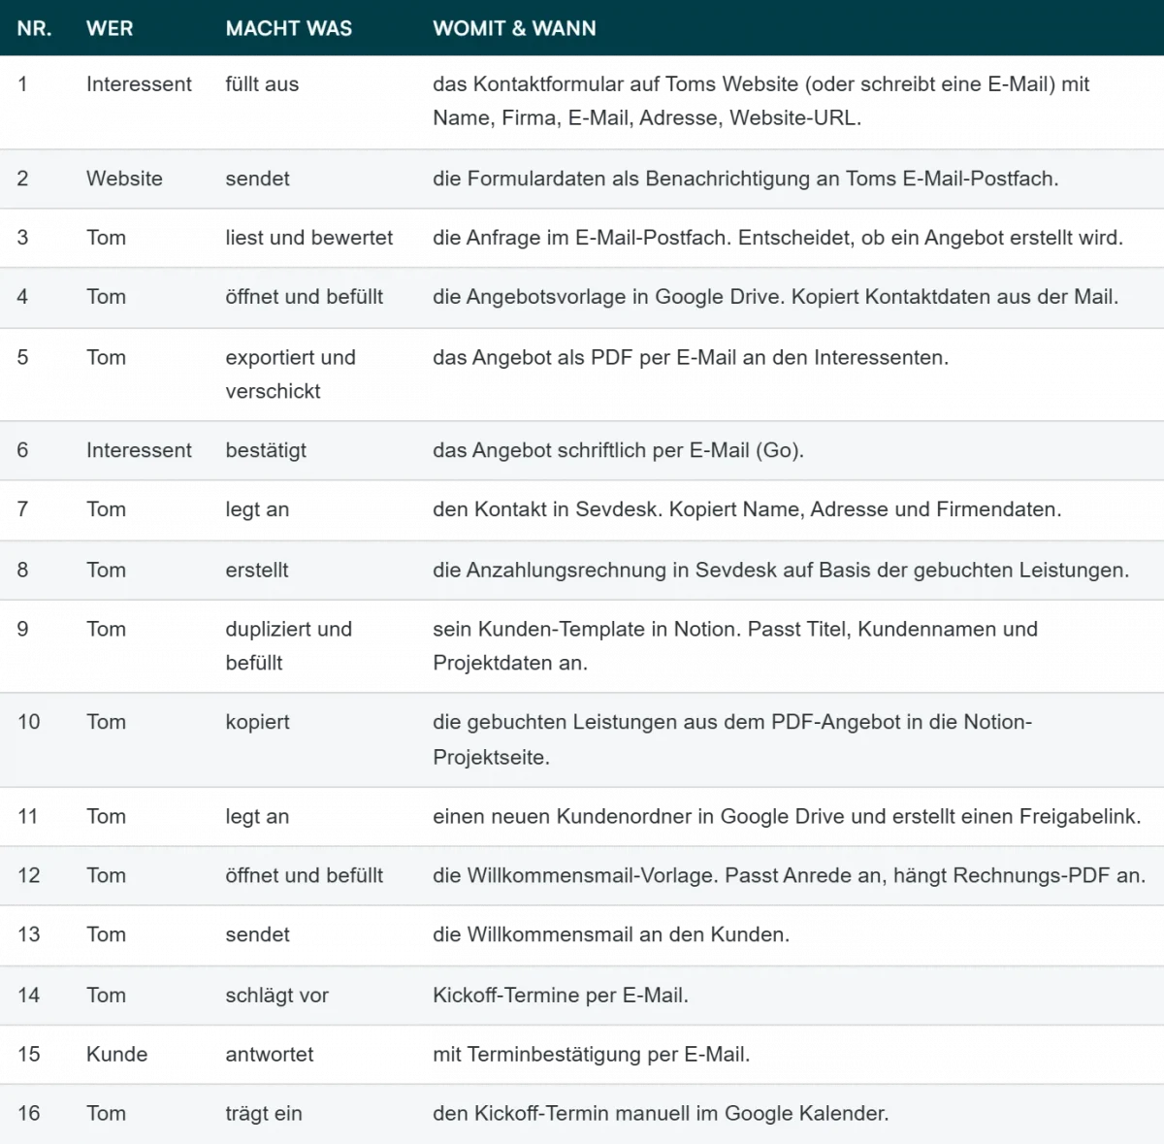The width and height of the screenshot is (1164, 1144).
Task: Click row number 16
Action: click(29, 1114)
